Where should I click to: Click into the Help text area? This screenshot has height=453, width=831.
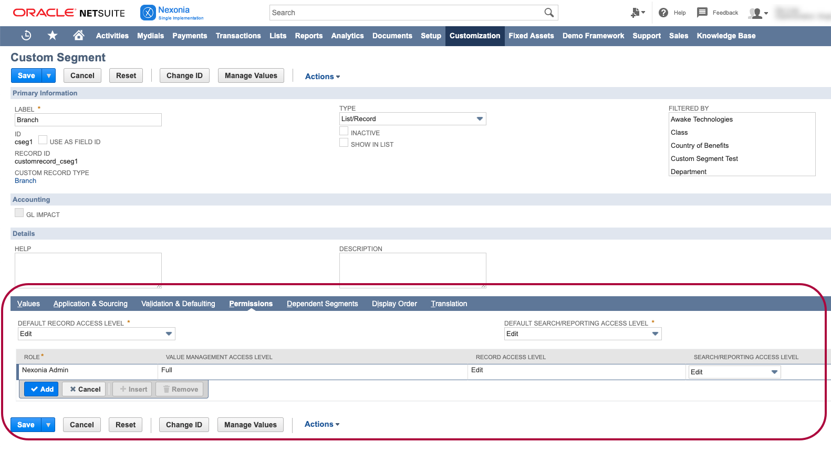88,271
